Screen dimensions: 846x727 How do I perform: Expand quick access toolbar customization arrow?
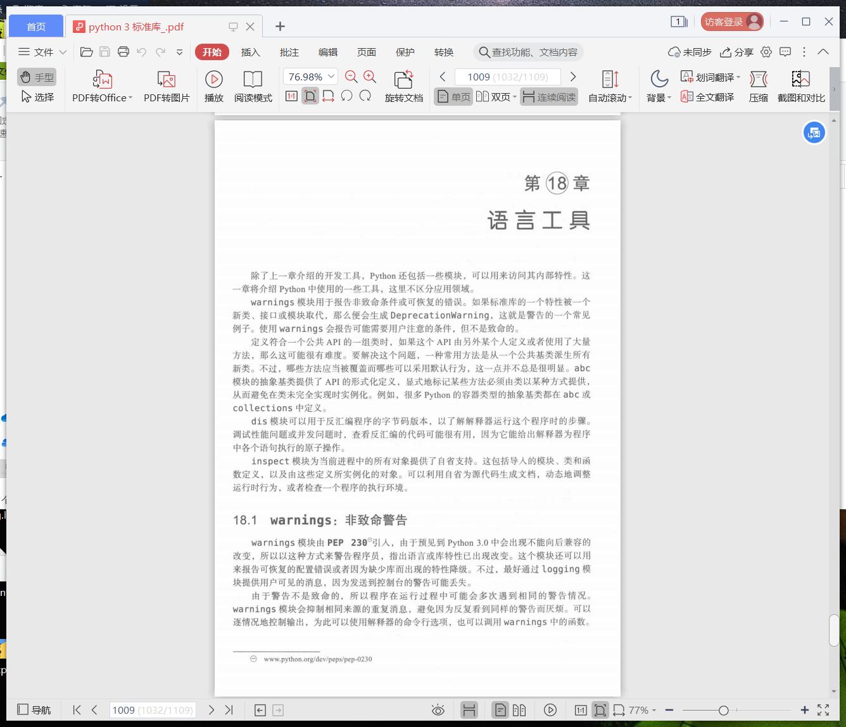click(x=179, y=52)
